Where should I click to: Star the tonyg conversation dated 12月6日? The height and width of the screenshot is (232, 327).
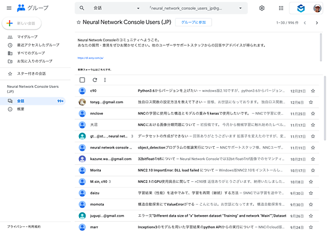pyautogui.click(x=311, y=102)
